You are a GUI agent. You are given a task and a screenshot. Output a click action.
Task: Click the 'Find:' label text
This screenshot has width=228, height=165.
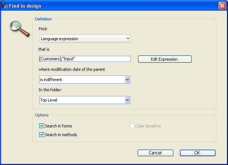[43, 28]
